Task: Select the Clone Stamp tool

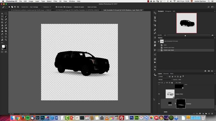Action: pyautogui.click(x=2, y=25)
